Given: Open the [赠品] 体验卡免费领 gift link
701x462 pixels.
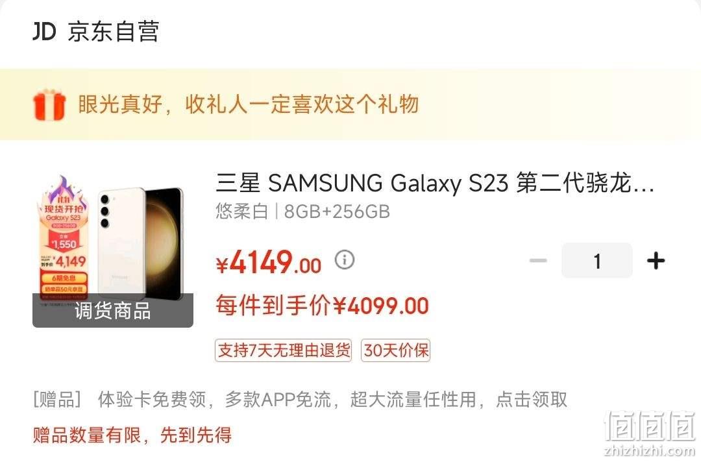Looking at the screenshot, I should (x=300, y=400).
